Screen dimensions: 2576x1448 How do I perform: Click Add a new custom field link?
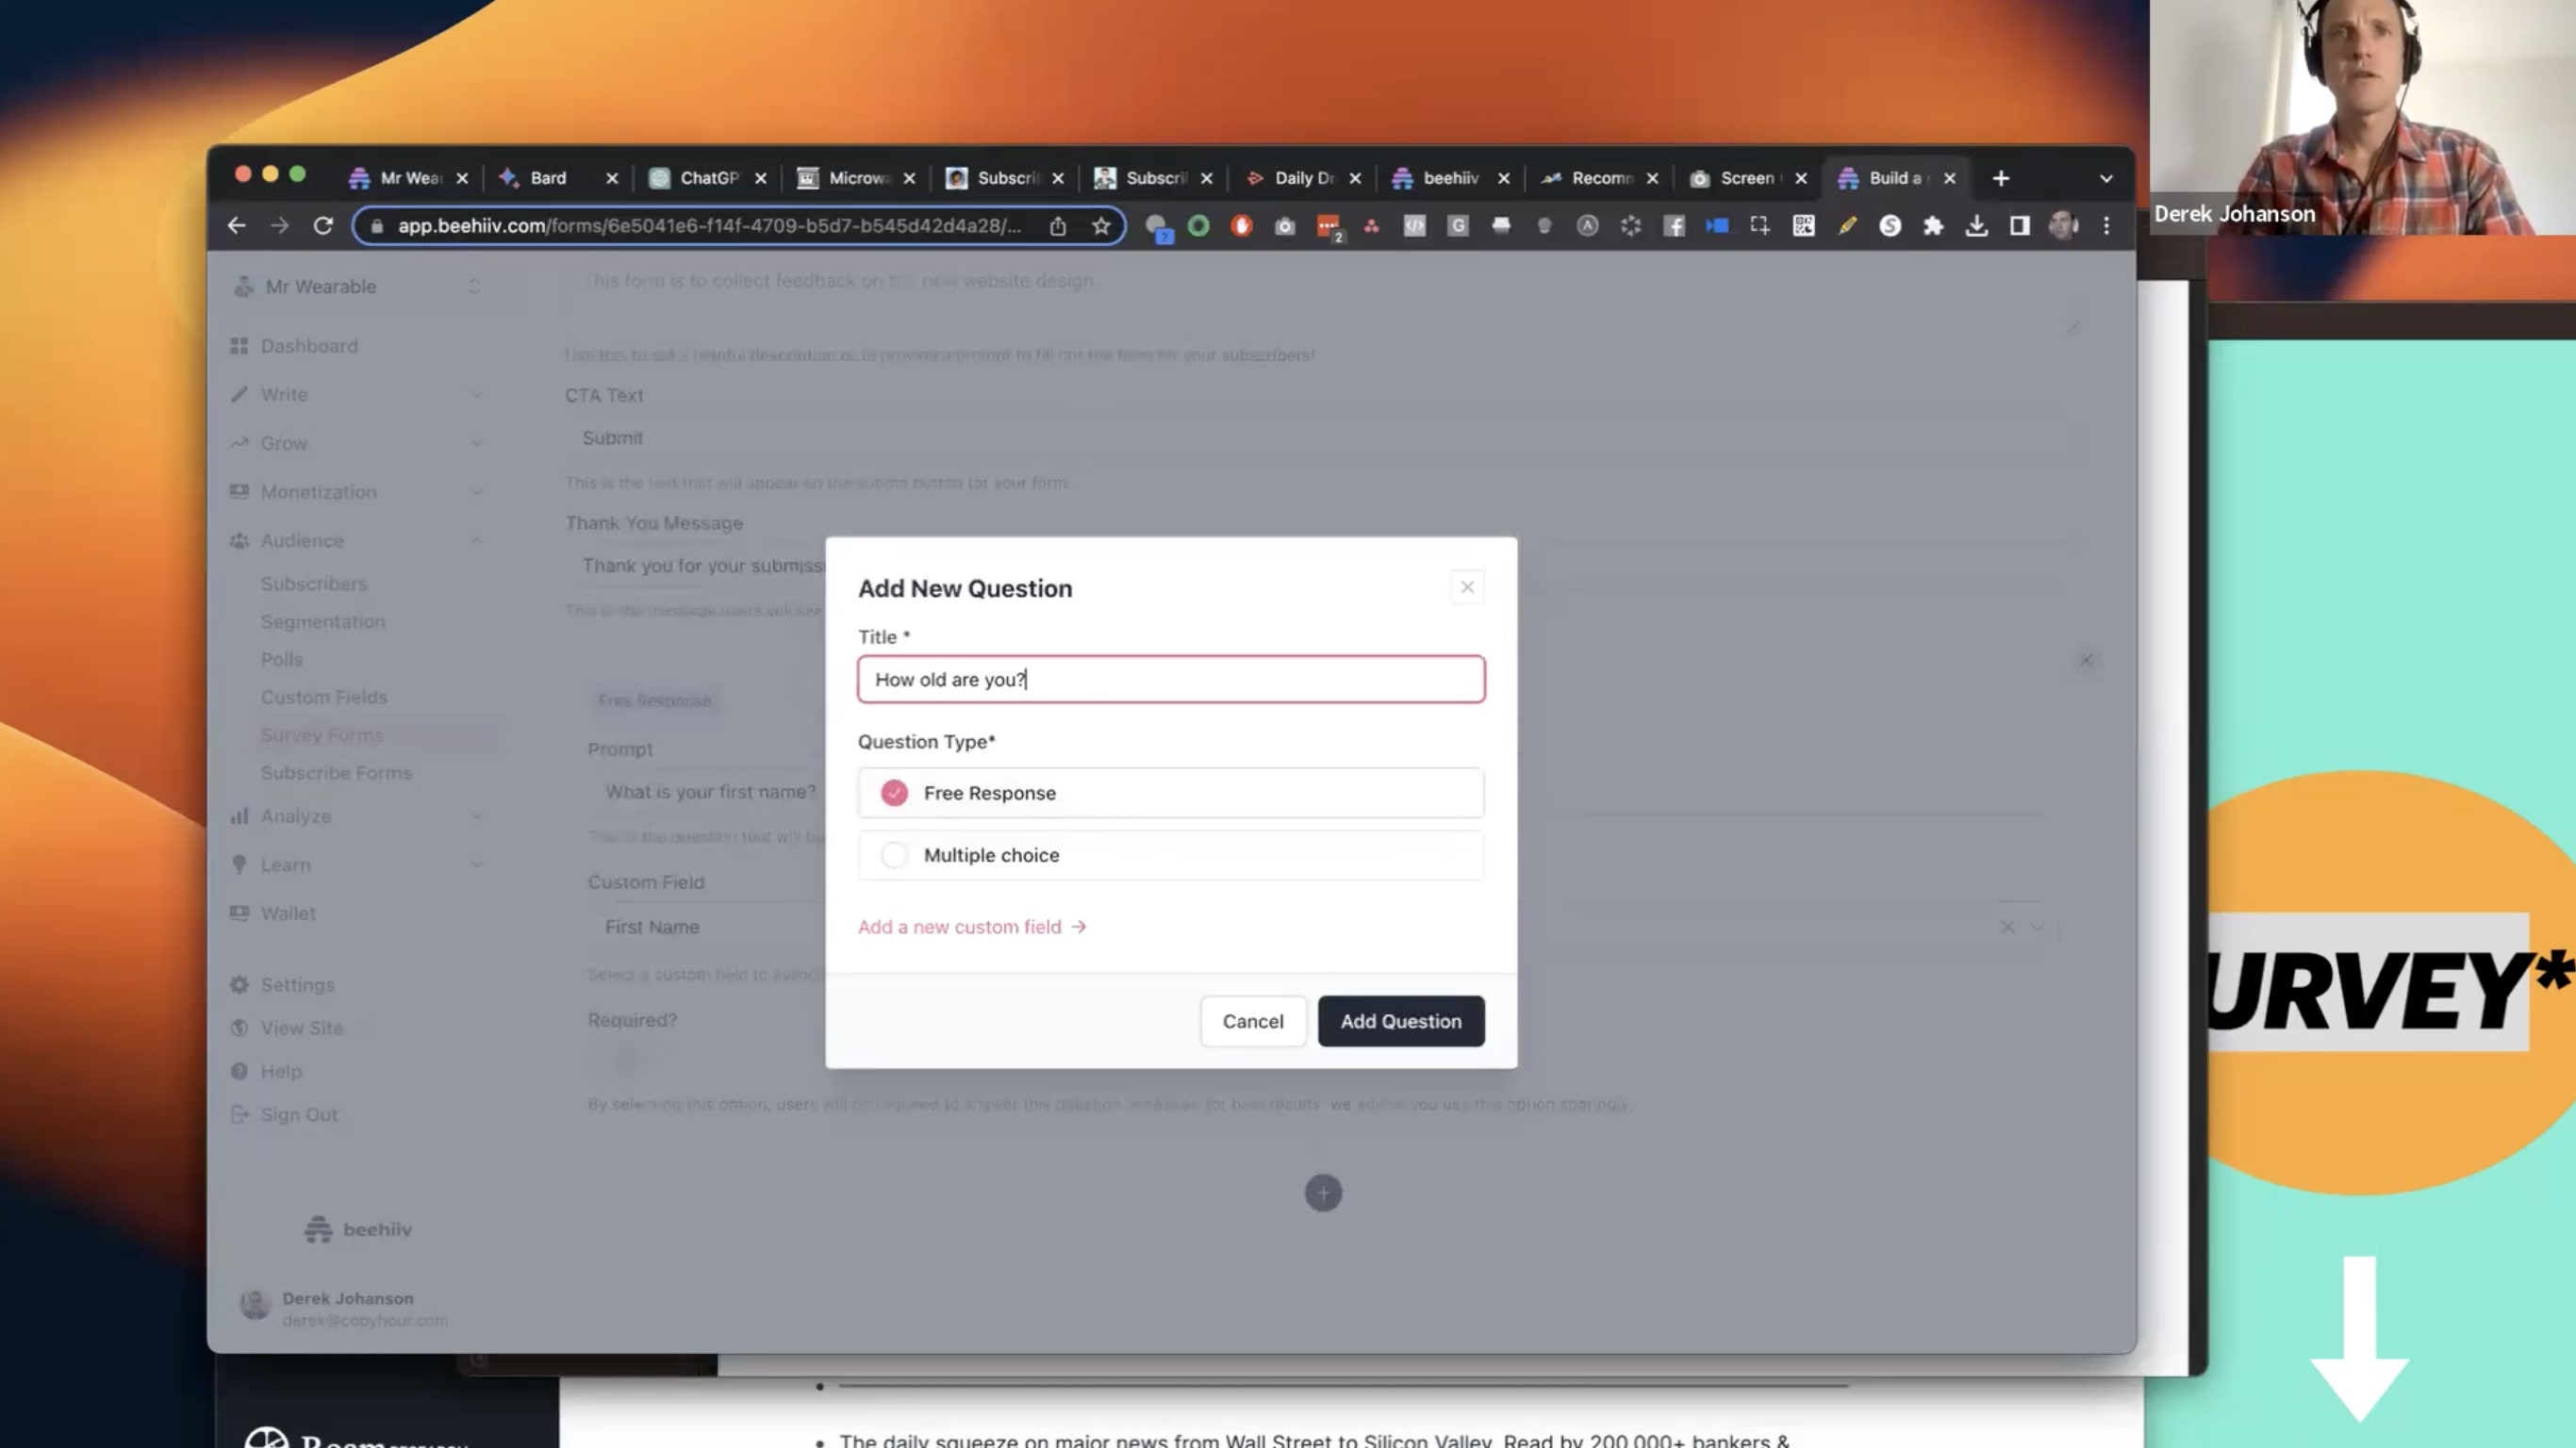tap(971, 927)
